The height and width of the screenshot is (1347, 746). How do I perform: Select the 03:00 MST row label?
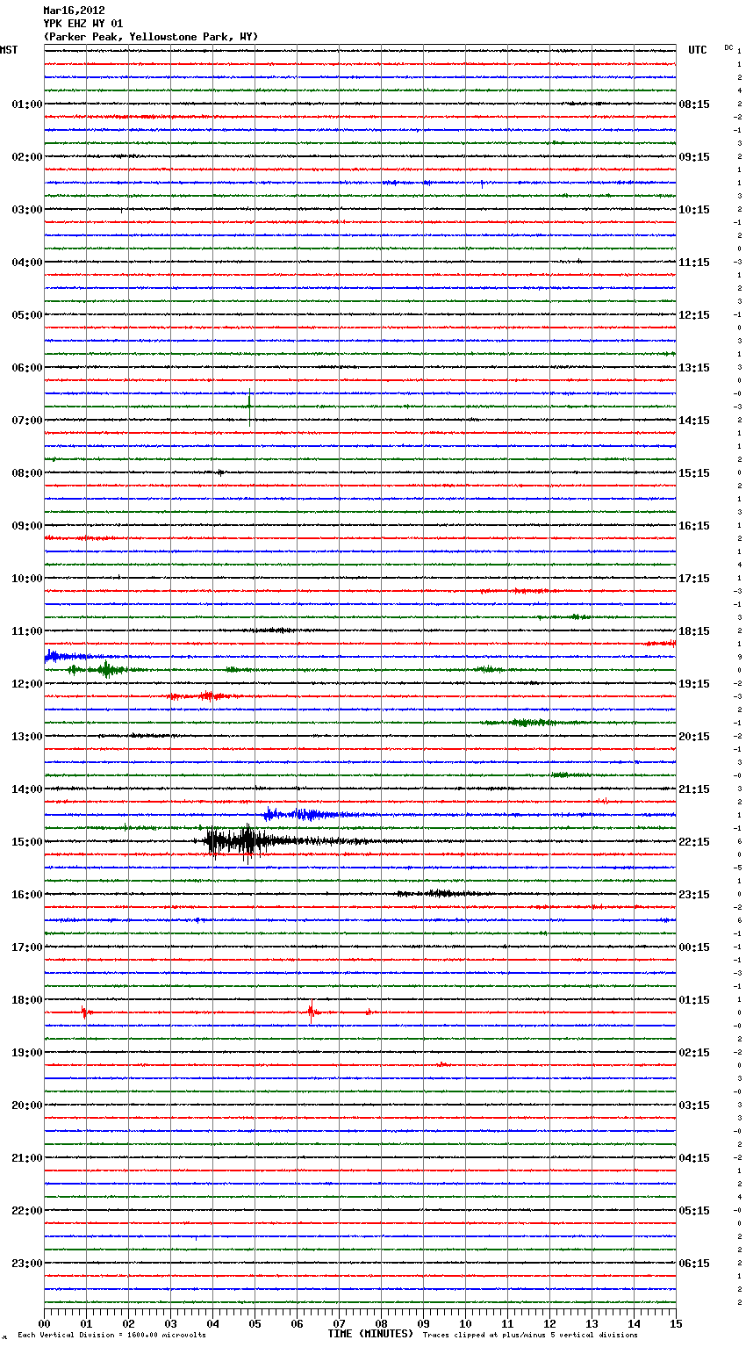[27, 210]
